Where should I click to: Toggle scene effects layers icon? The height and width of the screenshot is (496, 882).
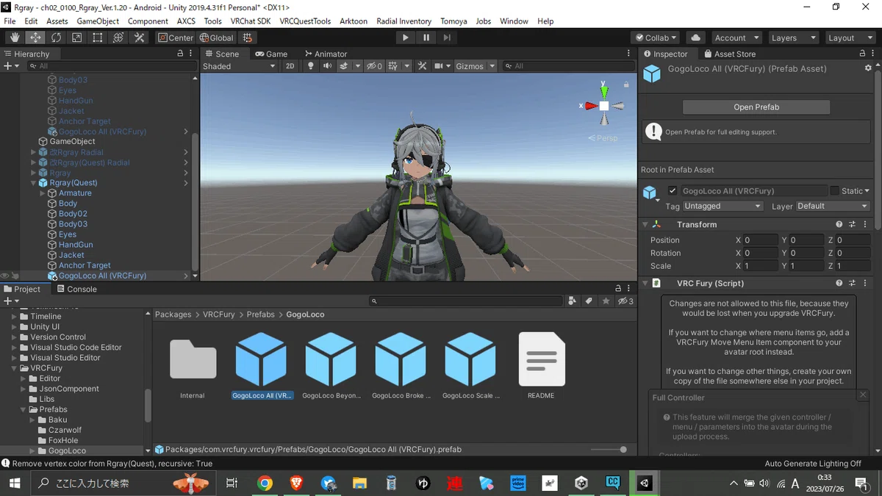click(344, 66)
